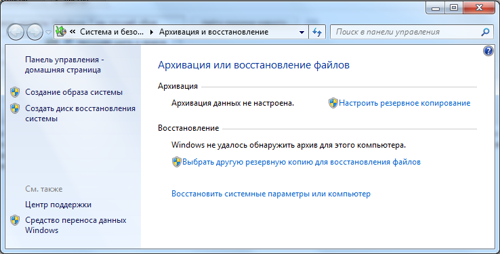Open Help with the blue question icon
The image size is (500, 254).
[x=488, y=51]
